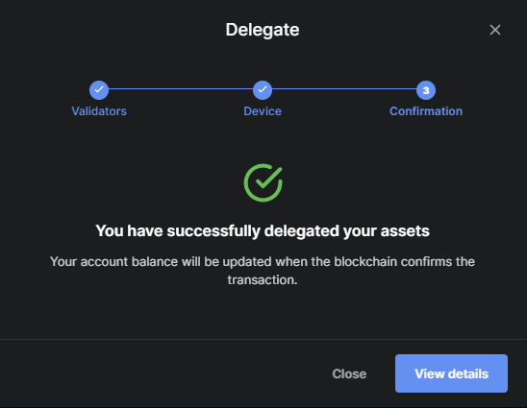Viewport: 527px width, 408px height.
Task: Click the number 3 in stepper
Action: 426,90
